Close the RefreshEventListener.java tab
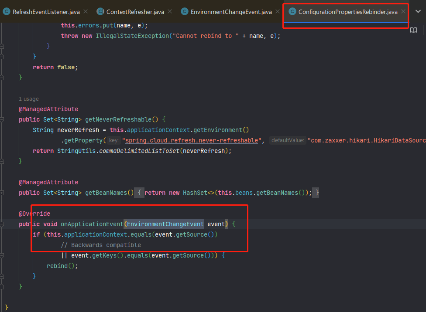This screenshot has height=312, width=426. pyautogui.click(x=86, y=12)
